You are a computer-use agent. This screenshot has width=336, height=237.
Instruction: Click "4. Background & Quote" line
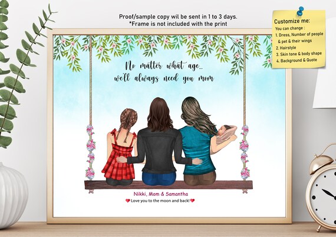[297, 61]
